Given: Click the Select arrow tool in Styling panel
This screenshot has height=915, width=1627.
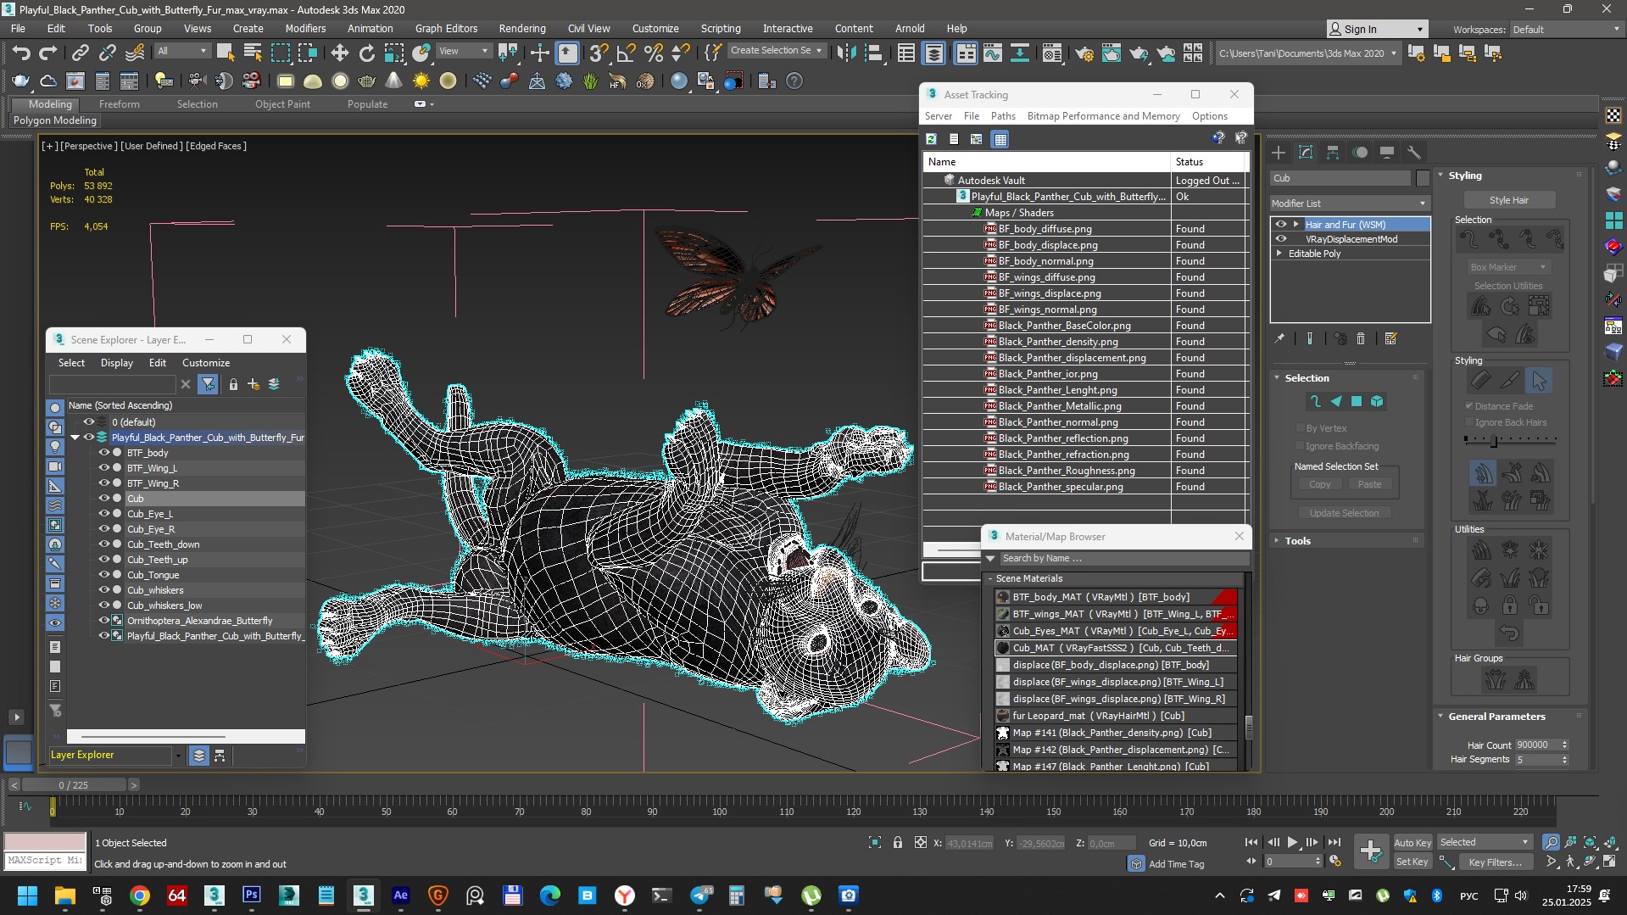Looking at the screenshot, I should coord(1539,381).
